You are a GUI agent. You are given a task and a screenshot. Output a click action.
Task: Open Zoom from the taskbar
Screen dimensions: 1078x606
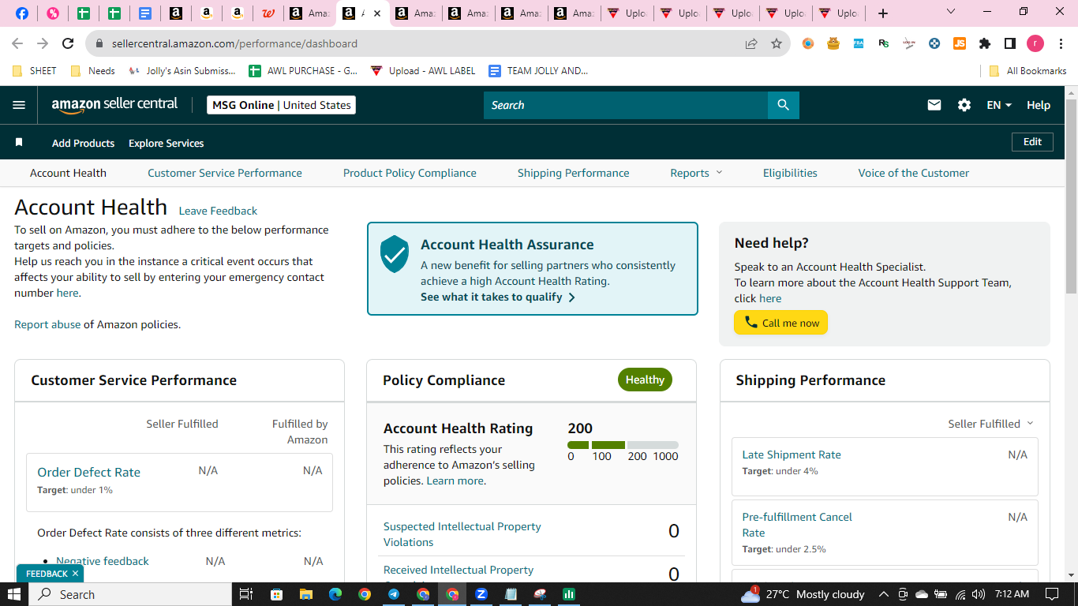click(481, 594)
